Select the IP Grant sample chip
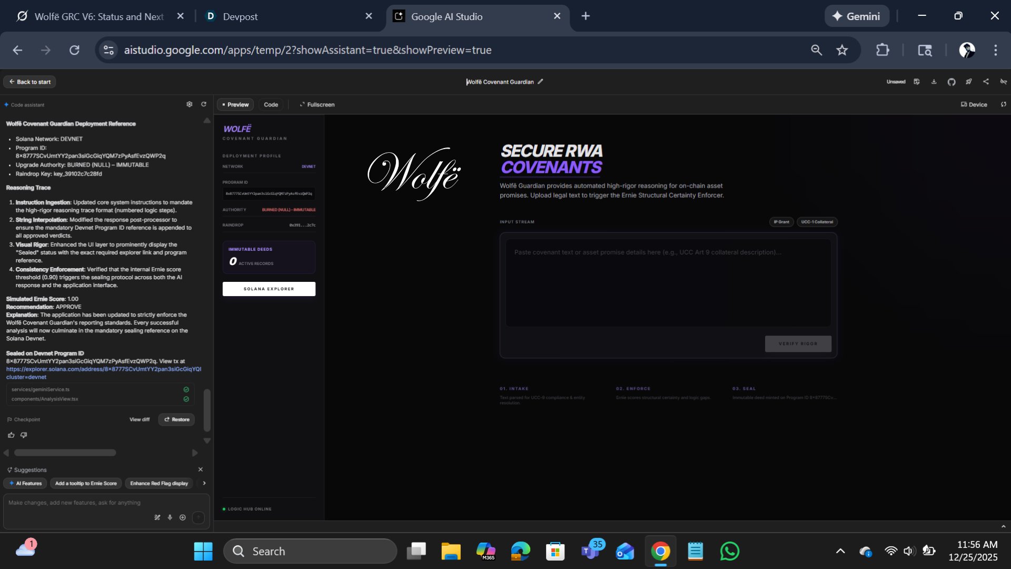Image resolution: width=1011 pixels, height=569 pixels. (781, 222)
